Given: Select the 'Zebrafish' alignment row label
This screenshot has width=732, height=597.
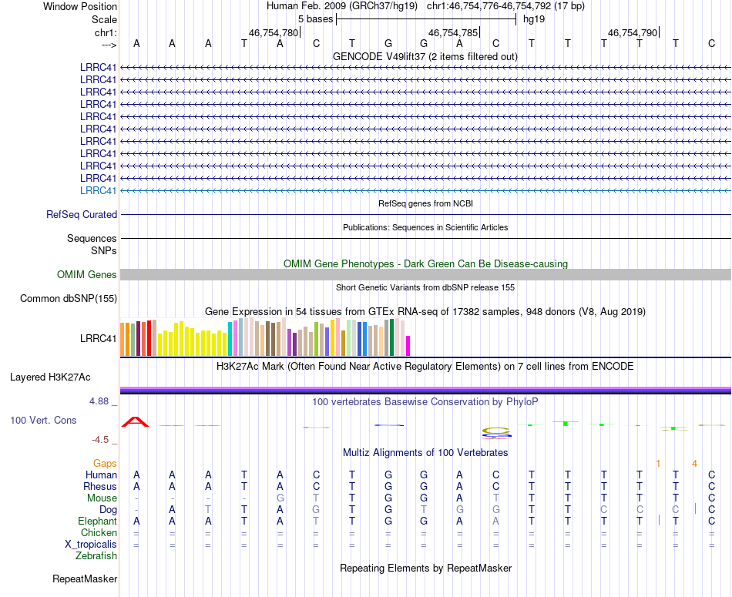Looking at the screenshot, I should [96, 556].
